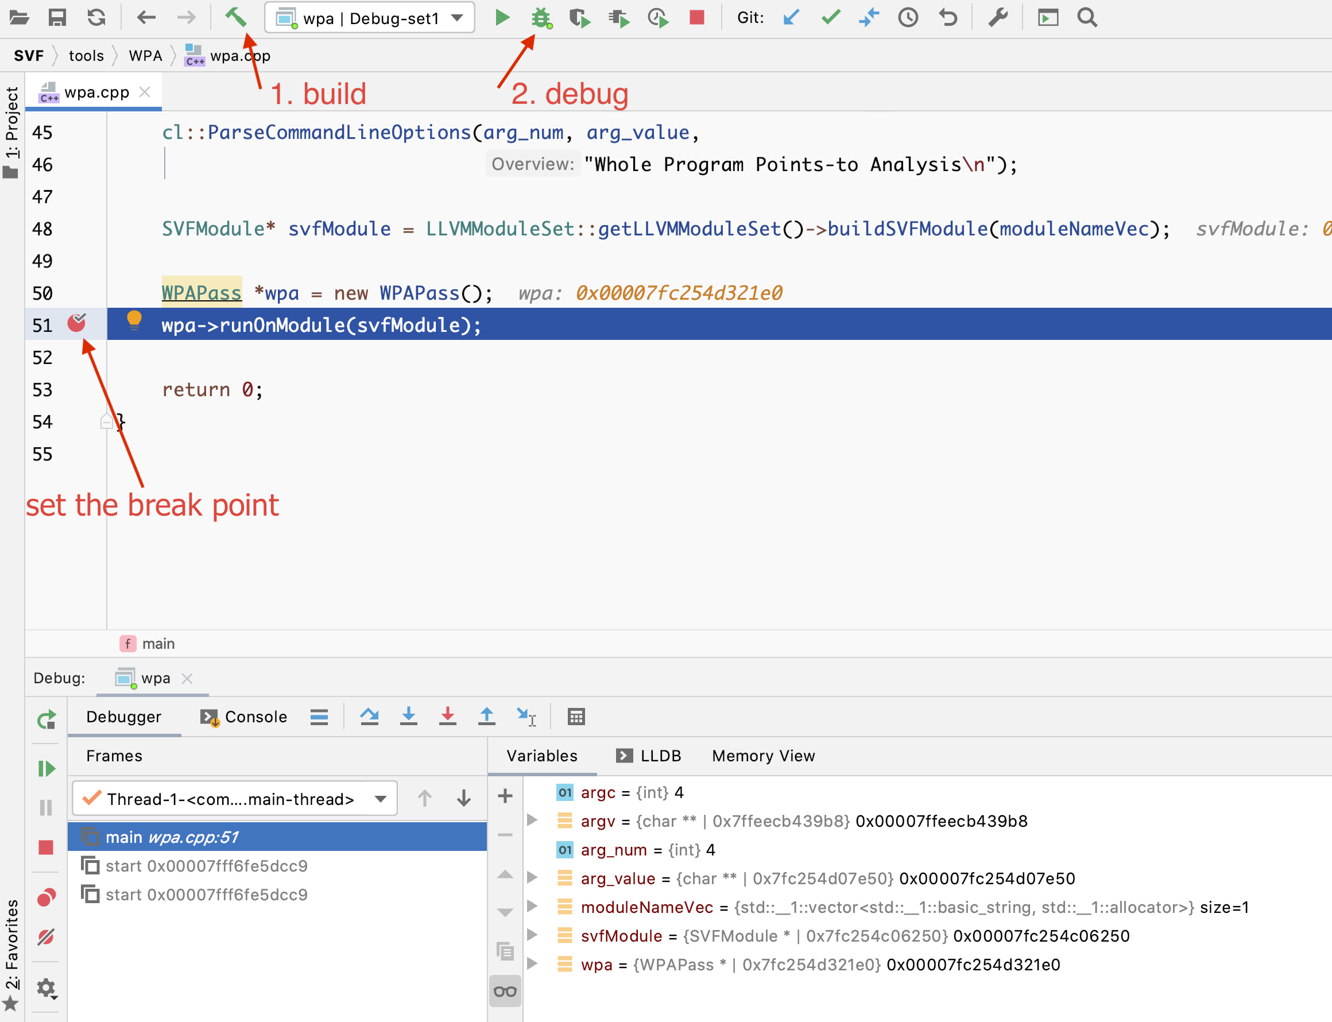Switch to the LLDB tab
This screenshot has width=1332, height=1022.
[x=648, y=756]
